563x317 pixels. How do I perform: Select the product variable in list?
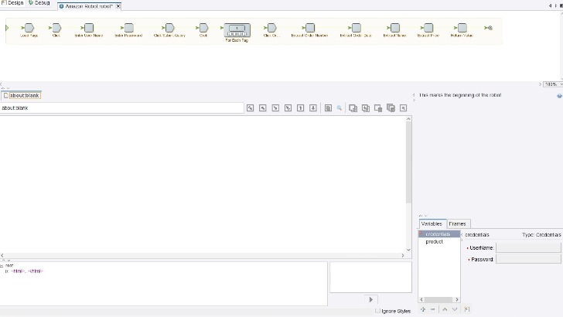click(x=434, y=242)
